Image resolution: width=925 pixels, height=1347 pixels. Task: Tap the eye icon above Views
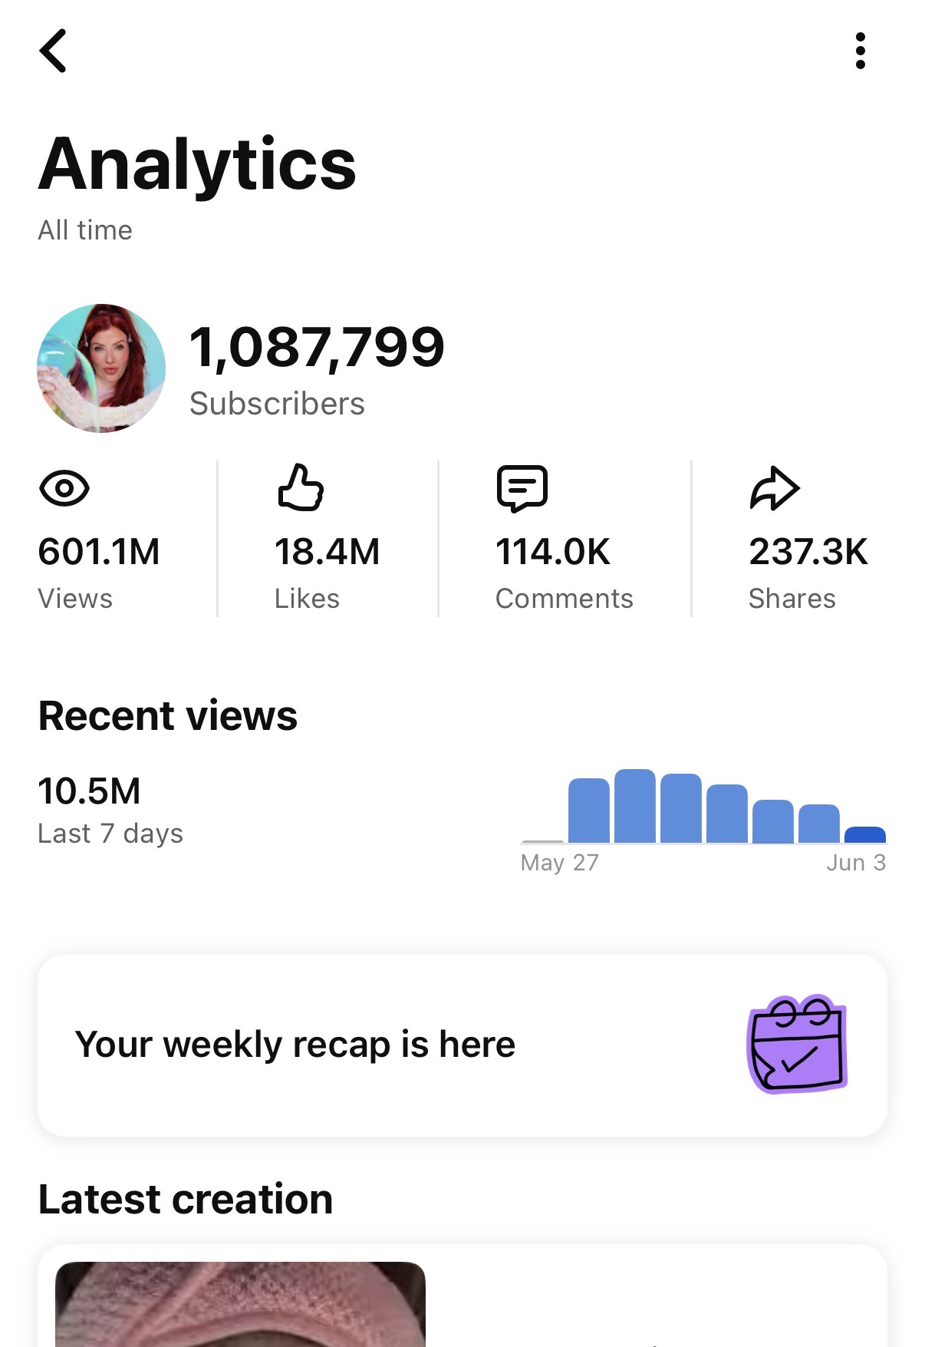point(64,488)
